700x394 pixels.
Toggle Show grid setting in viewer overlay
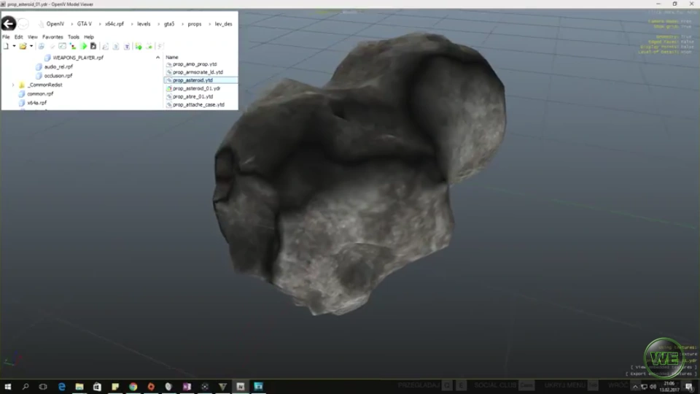click(672, 26)
